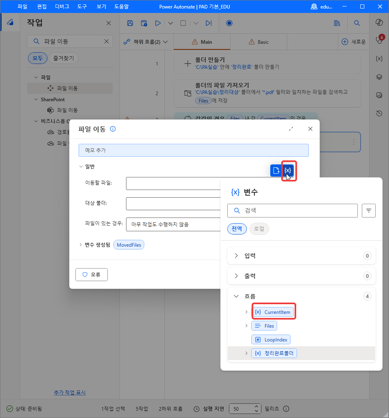
Task: Open the run options dropdown arrow
Action: 171,23
